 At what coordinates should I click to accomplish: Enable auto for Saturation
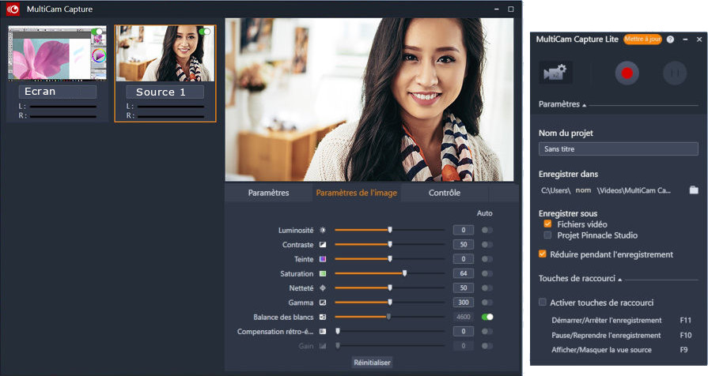[487, 273]
